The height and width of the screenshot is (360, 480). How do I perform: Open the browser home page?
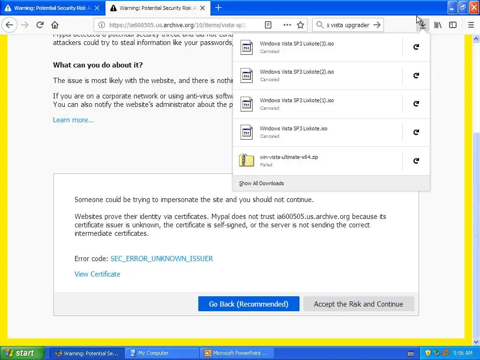click(x=55, y=25)
